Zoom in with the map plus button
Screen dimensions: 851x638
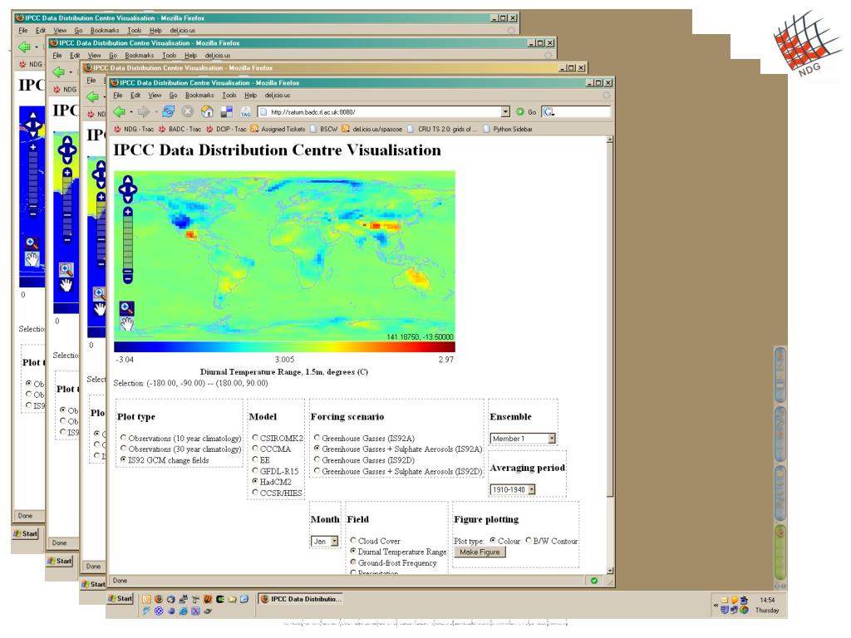tap(127, 212)
